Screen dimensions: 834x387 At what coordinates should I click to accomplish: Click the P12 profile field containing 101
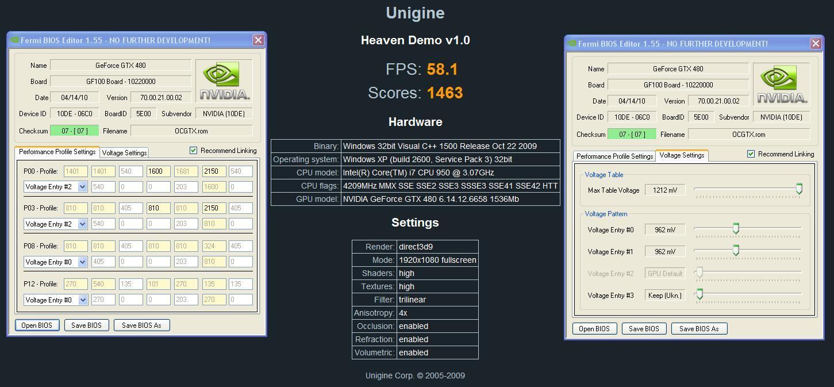pos(159,284)
